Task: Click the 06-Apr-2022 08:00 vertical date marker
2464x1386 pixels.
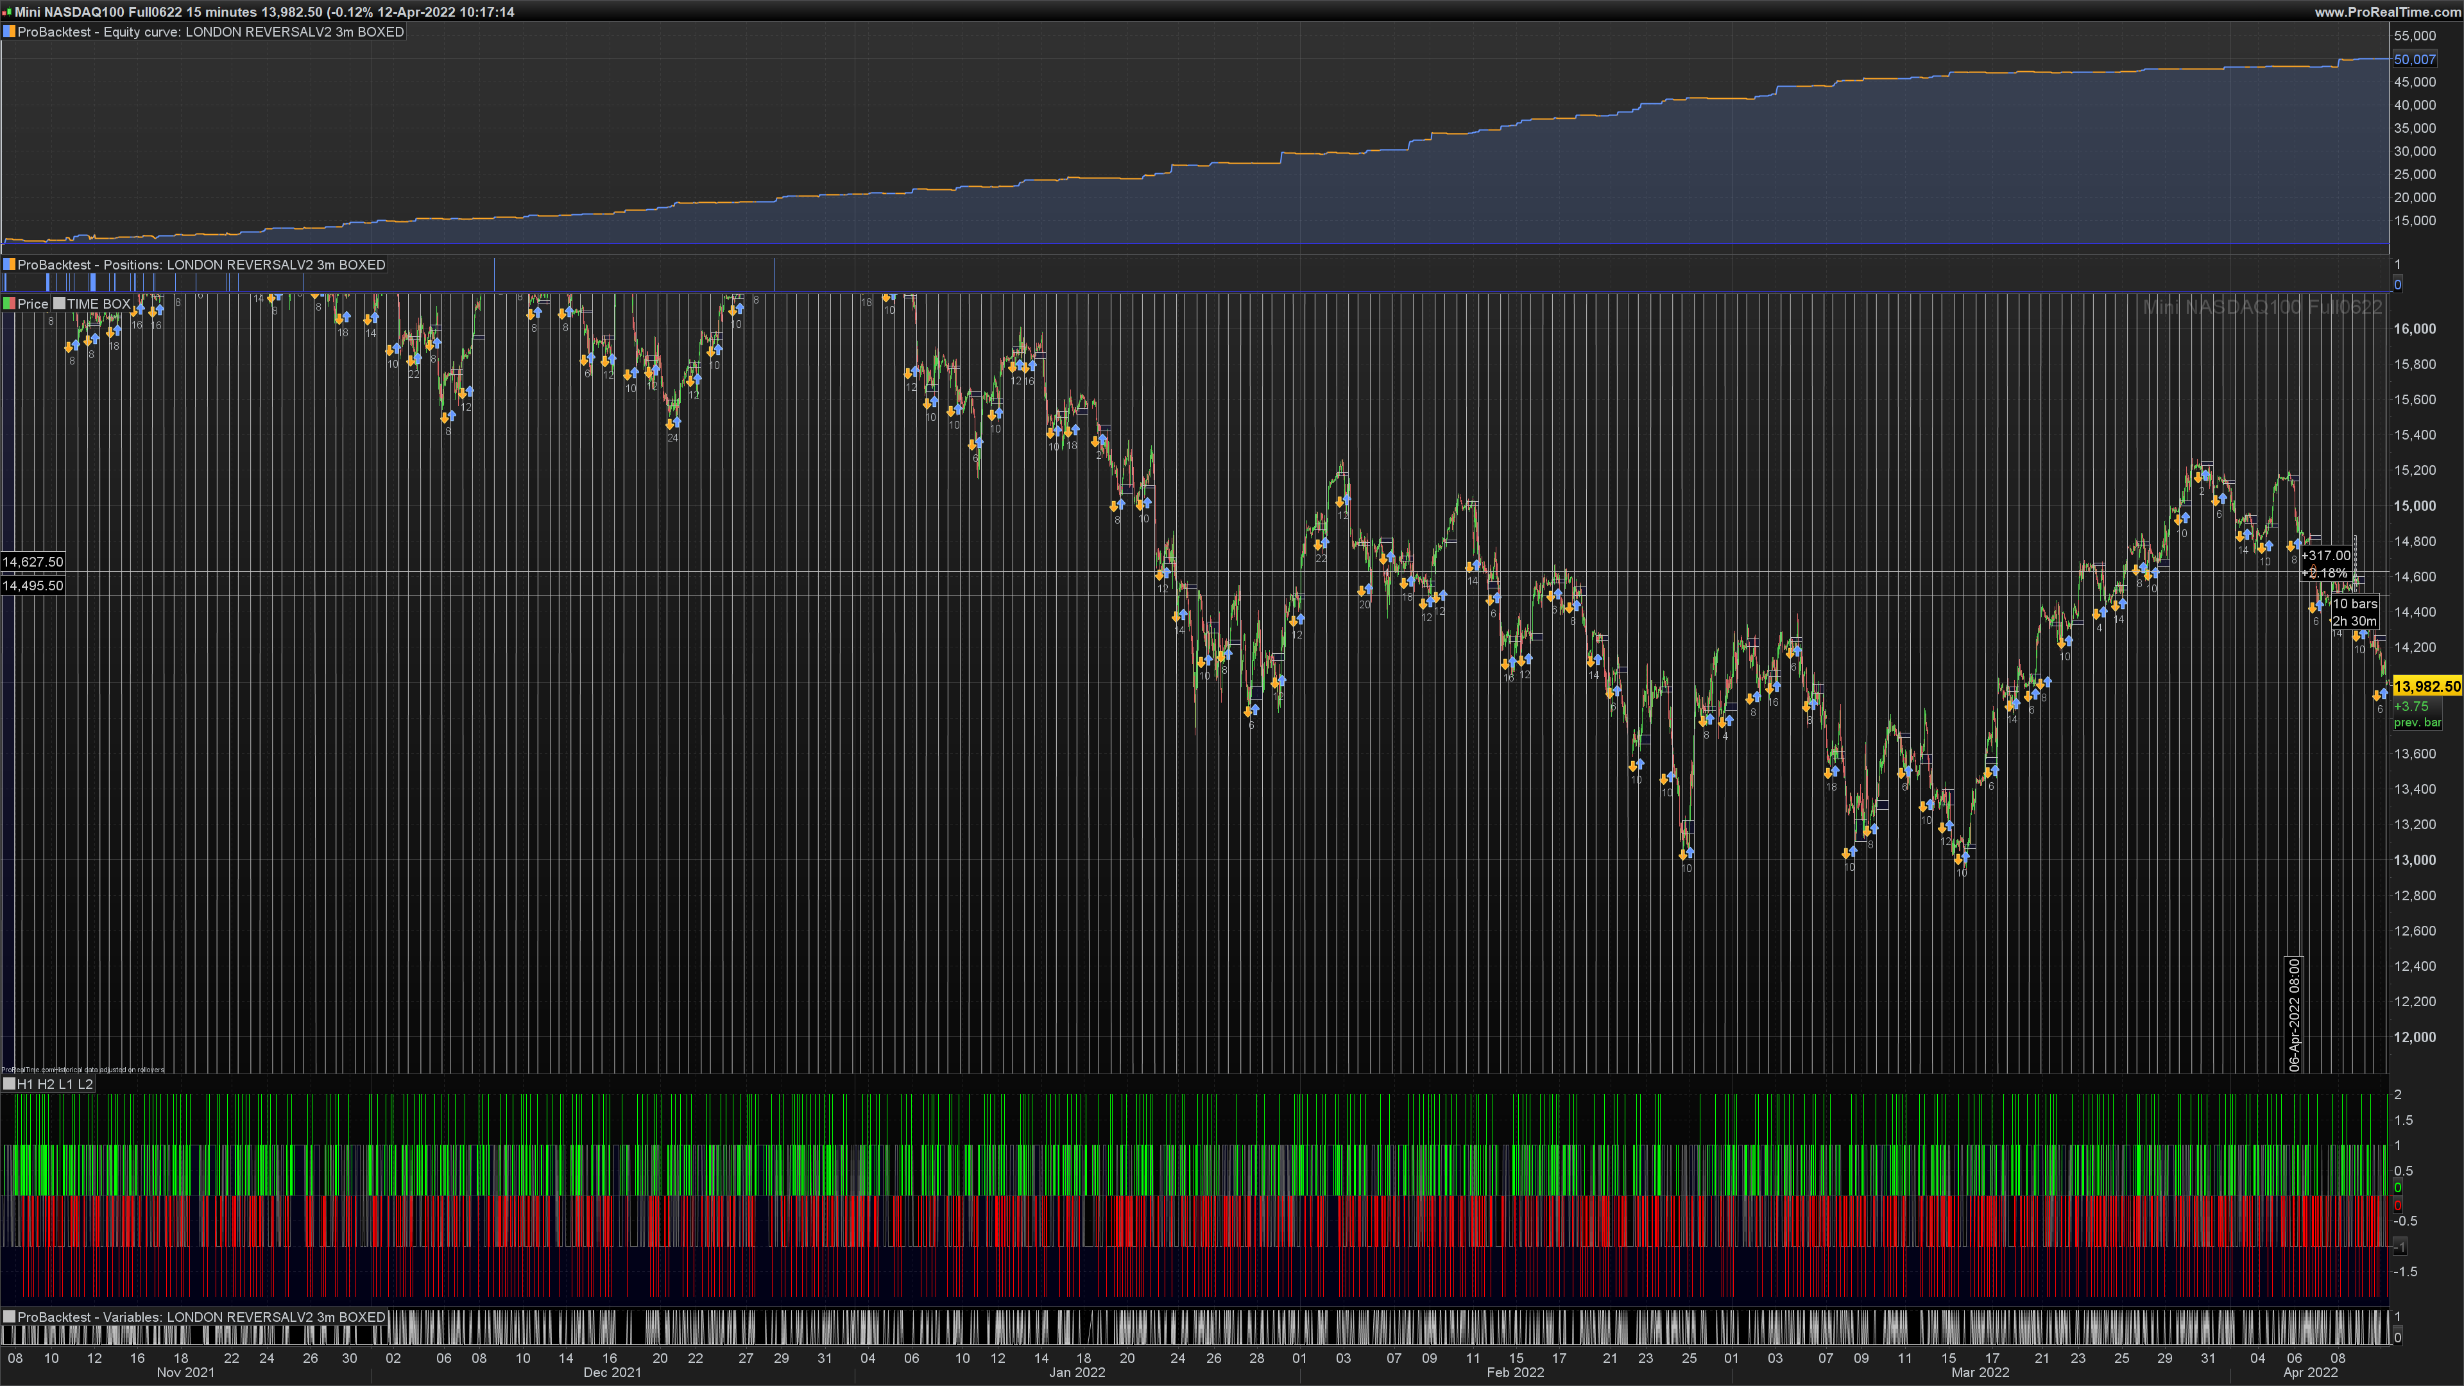Action: (2294, 1014)
